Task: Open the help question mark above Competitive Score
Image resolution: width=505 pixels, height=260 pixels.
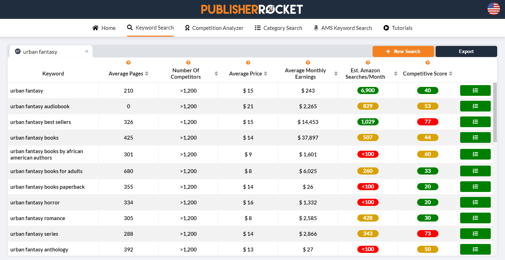Action: point(427,62)
